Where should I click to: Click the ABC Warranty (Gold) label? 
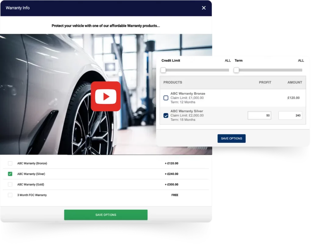pyautogui.click(x=31, y=185)
